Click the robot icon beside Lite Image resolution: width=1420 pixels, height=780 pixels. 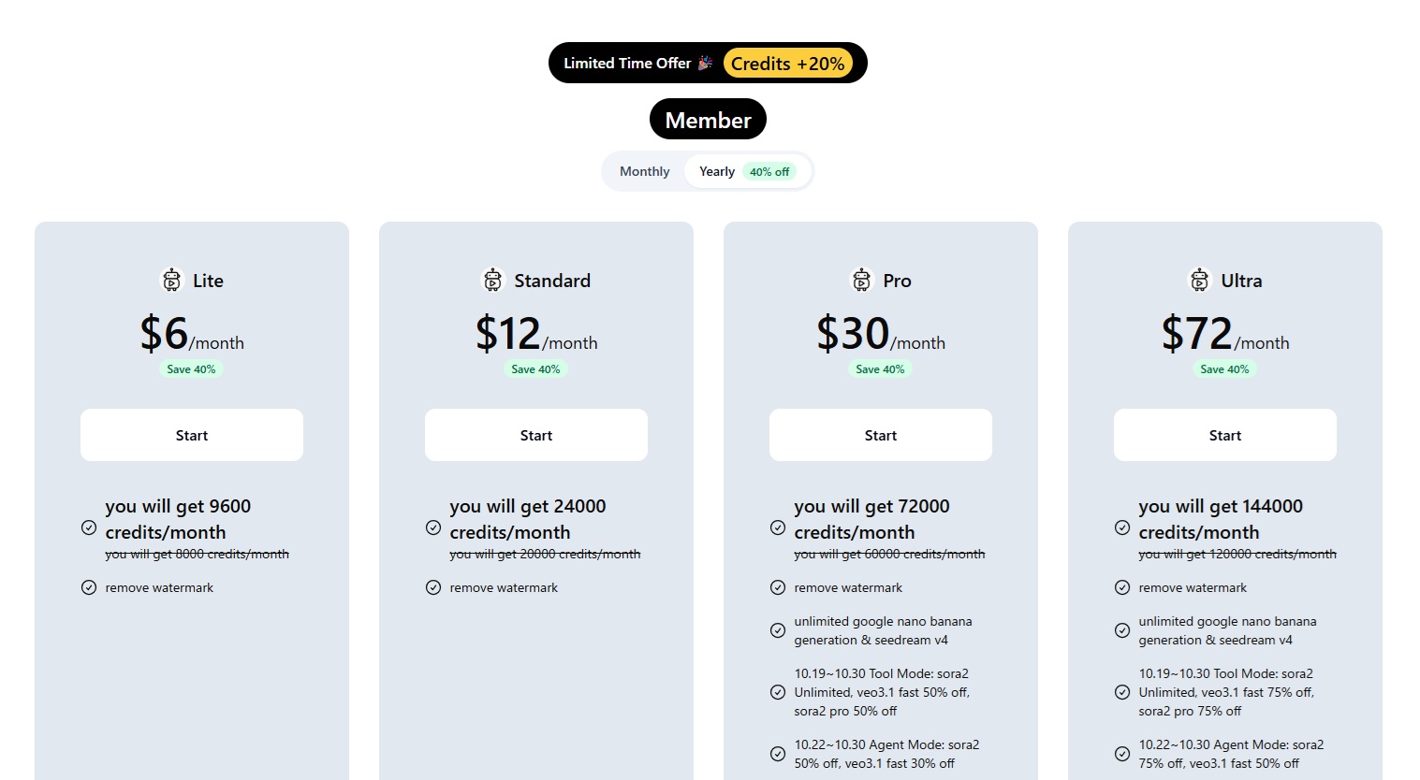(x=171, y=280)
